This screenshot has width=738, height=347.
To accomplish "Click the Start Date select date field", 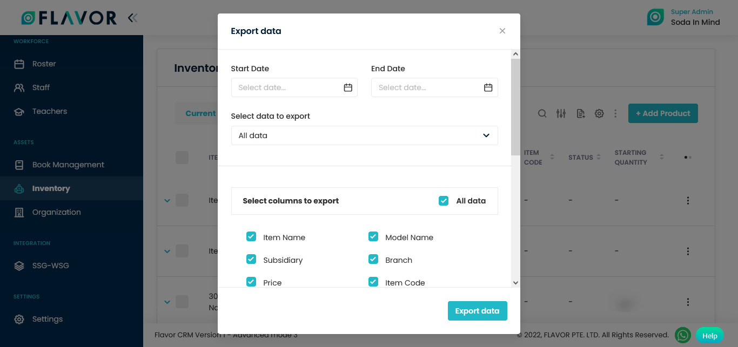I will pos(286,87).
